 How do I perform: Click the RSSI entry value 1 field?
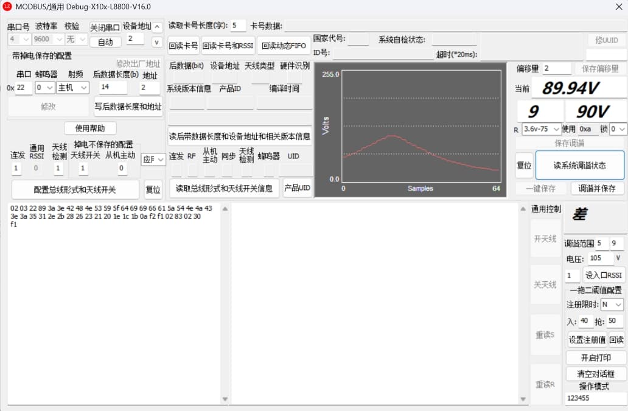tap(573, 275)
